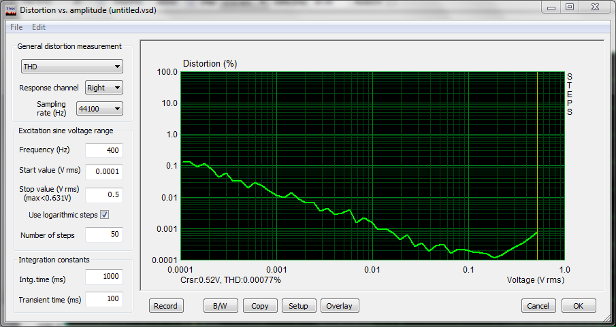Select the Stop value input field
Image resolution: width=616 pixels, height=327 pixels.
pyautogui.click(x=103, y=195)
